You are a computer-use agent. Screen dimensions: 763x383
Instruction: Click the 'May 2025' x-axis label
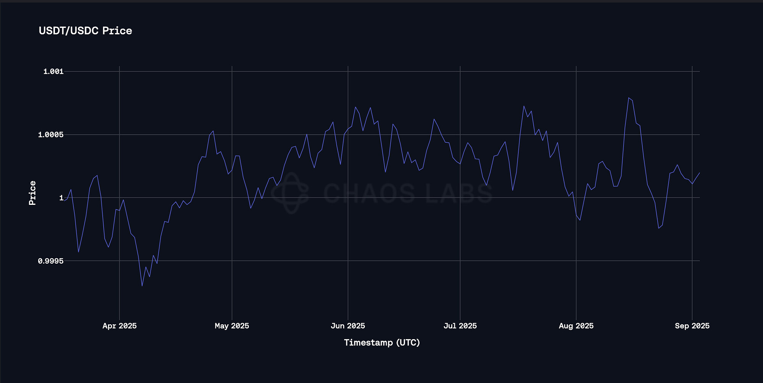coord(232,326)
